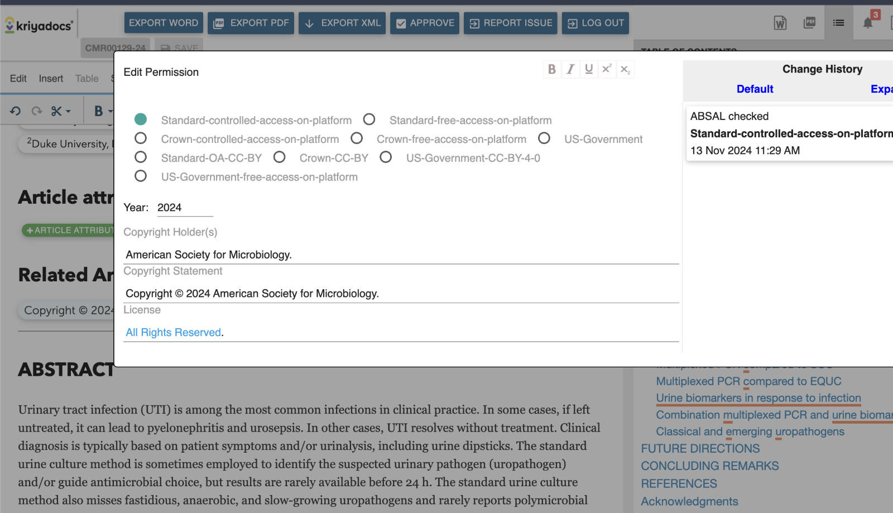Open the cut tool dropdown arrow
The width and height of the screenshot is (893, 513).
point(69,112)
